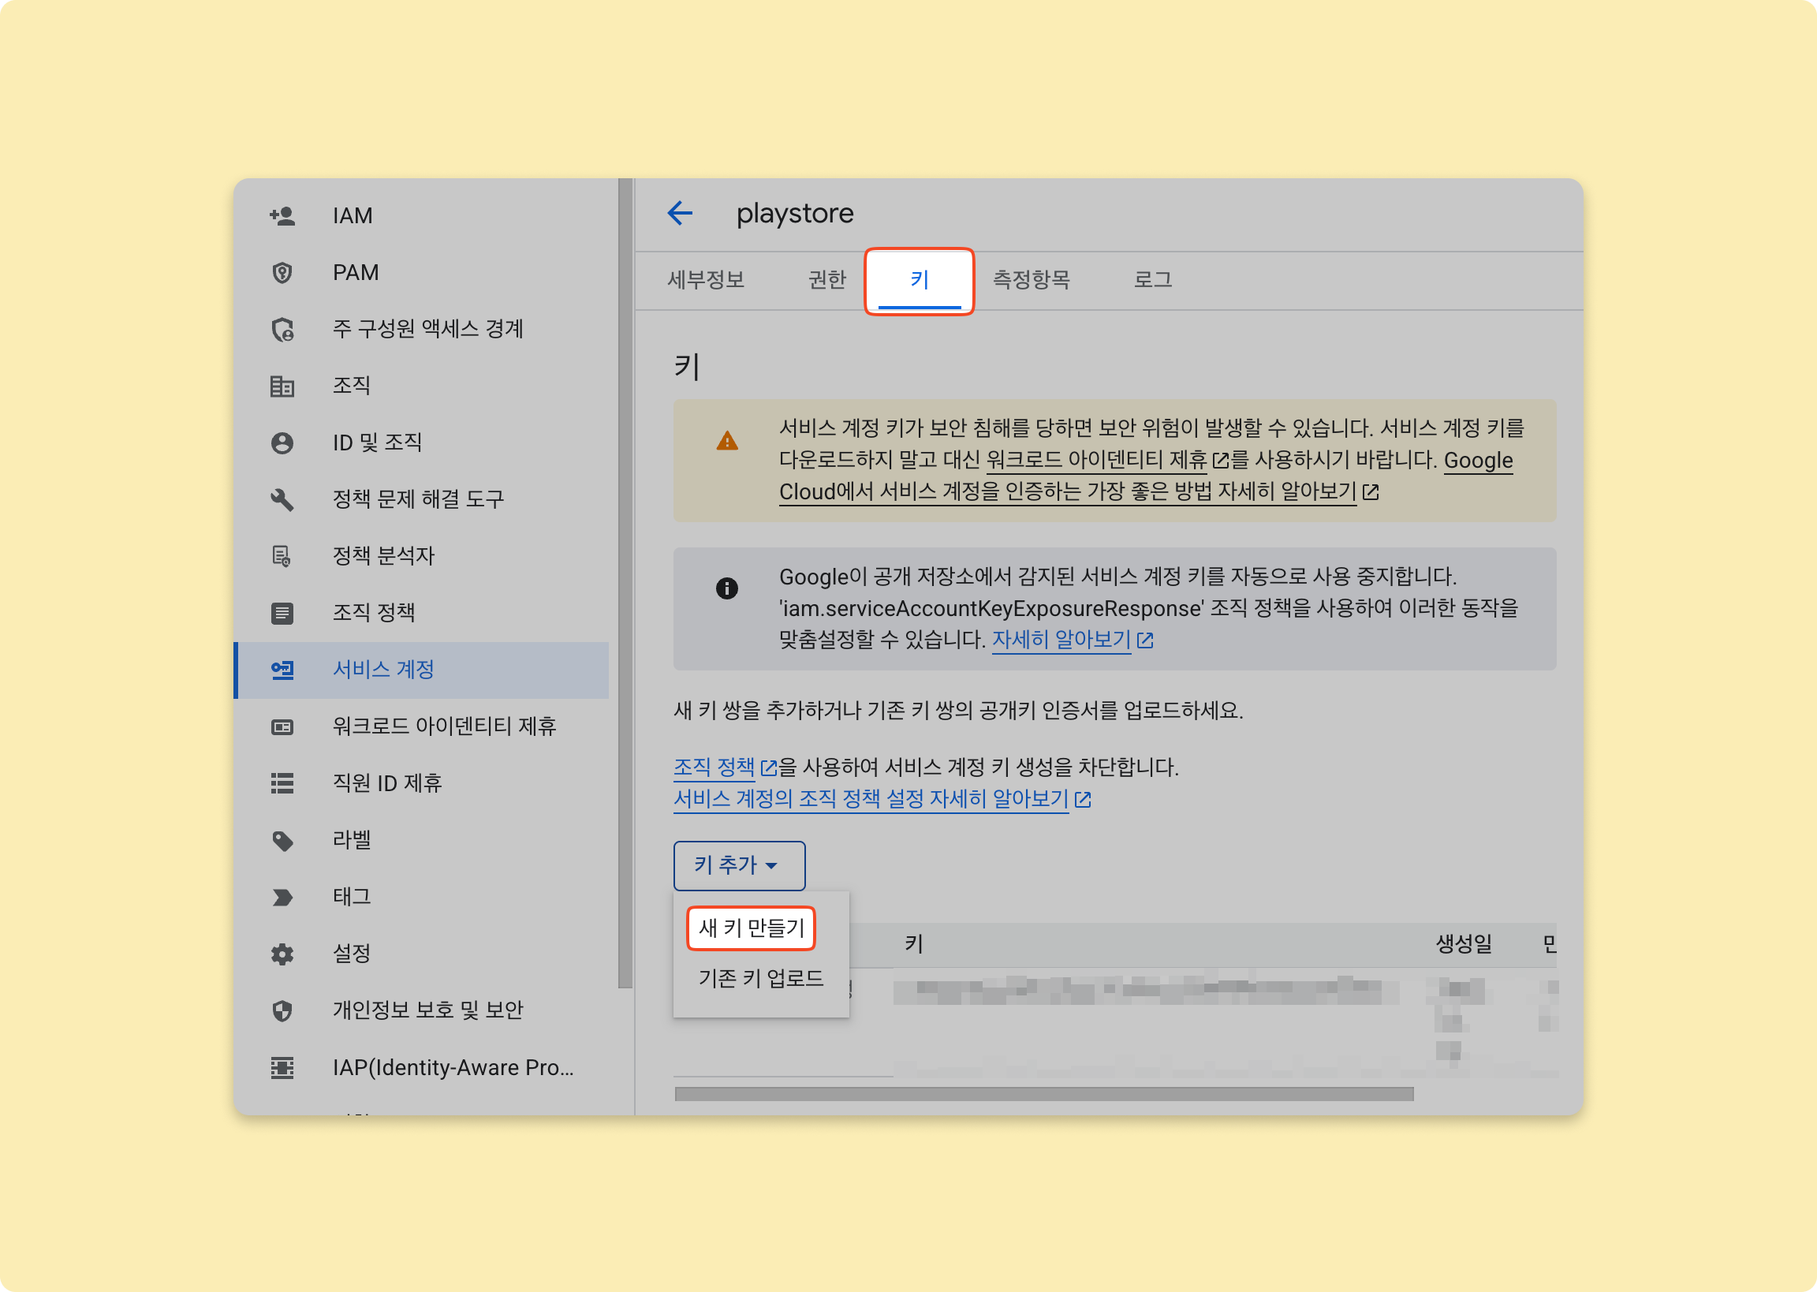The height and width of the screenshot is (1292, 1817).
Task: Click the back arrow next to playstore
Action: pyautogui.click(x=680, y=213)
